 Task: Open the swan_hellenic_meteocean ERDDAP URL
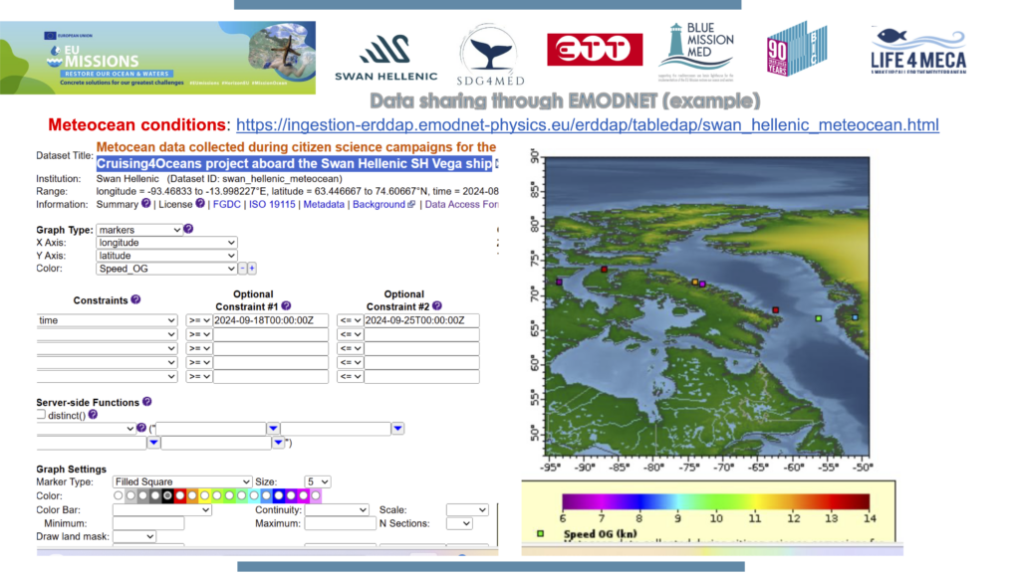[587, 125]
